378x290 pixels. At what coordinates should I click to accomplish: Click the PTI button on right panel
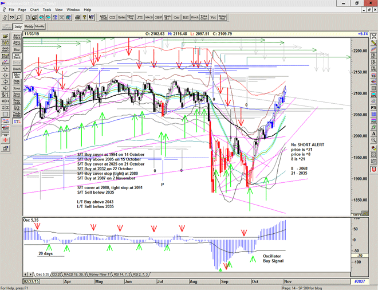click(373, 107)
